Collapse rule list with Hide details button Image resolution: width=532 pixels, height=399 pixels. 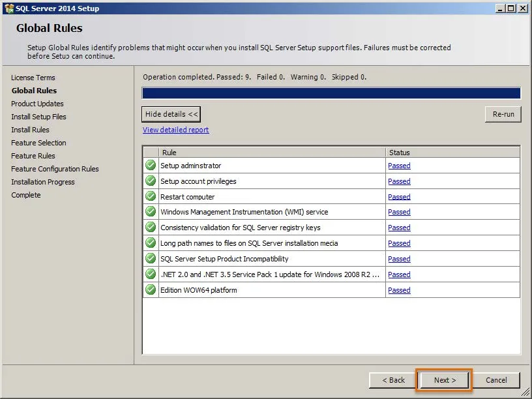click(x=171, y=114)
